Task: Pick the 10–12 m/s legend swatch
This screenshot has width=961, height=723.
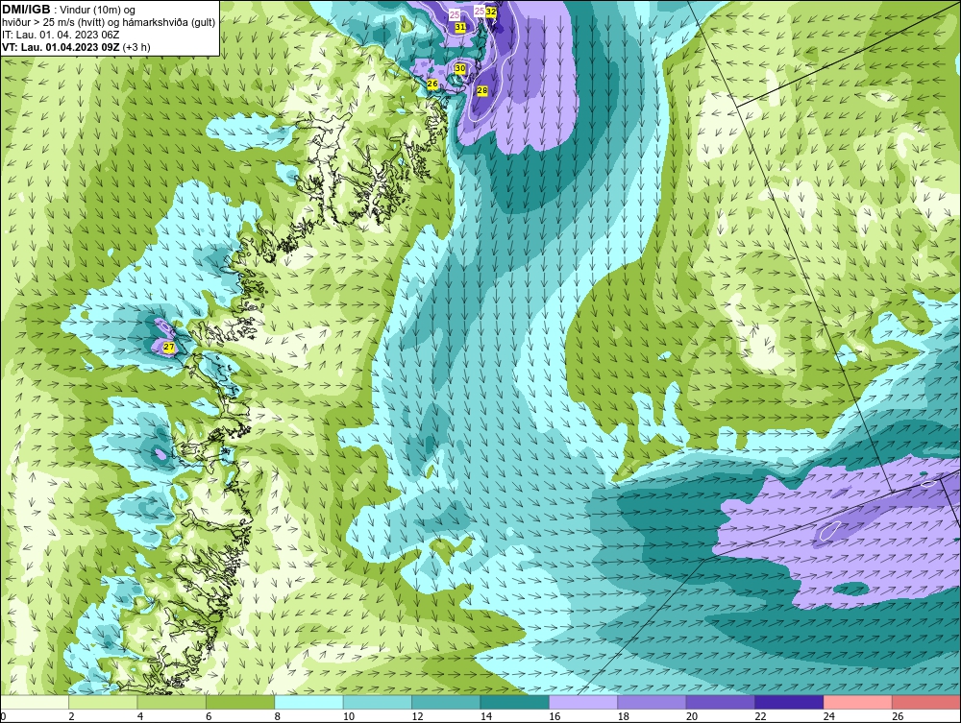Action: [378, 702]
